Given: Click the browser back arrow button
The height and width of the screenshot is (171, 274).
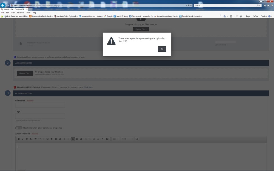Looking at the screenshot, I should (3, 5).
